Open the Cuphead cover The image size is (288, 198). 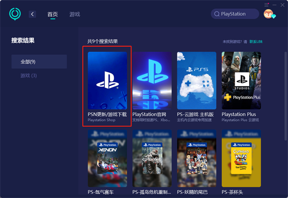(x=241, y=158)
